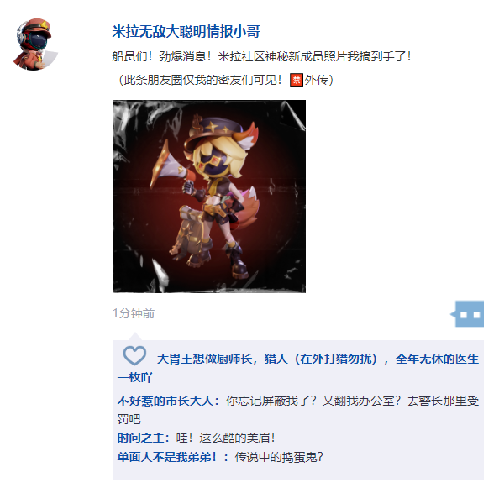Click the 外传 text after emoji

coord(318,80)
